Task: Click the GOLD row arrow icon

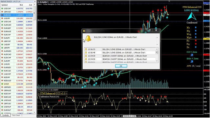Action: pyautogui.click(x=2, y=84)
